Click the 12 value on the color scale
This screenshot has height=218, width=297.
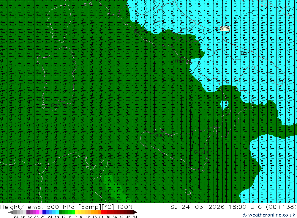click(88, 217)
